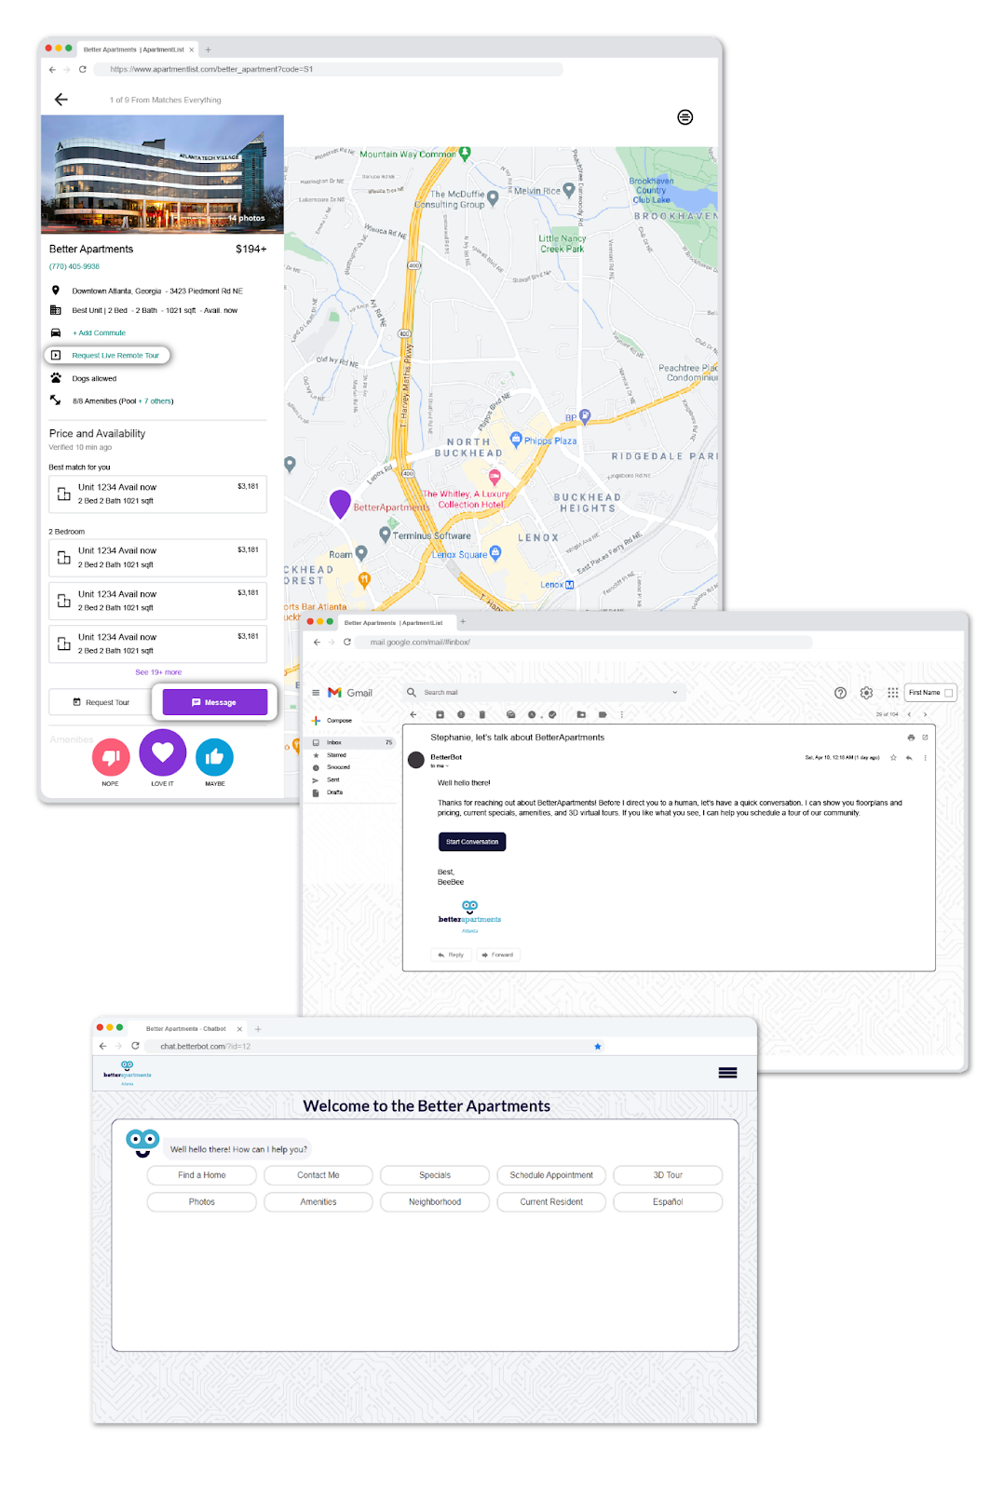Star the BetterBot email
The width and height of the screenshot is (1003, 1490).
click(893, 758)
